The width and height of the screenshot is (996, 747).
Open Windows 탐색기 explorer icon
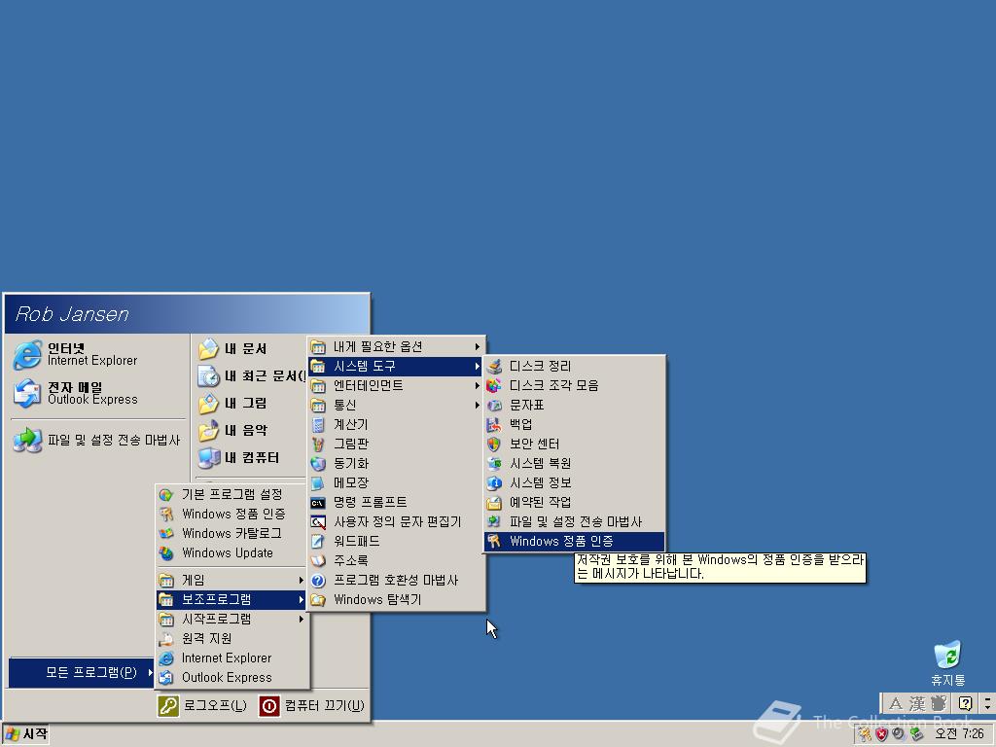click(x=318, y=599)
